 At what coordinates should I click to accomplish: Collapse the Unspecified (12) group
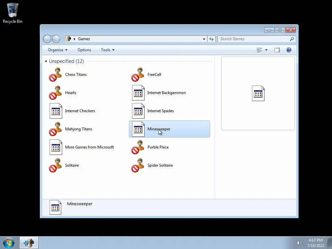tap(46, 61)
